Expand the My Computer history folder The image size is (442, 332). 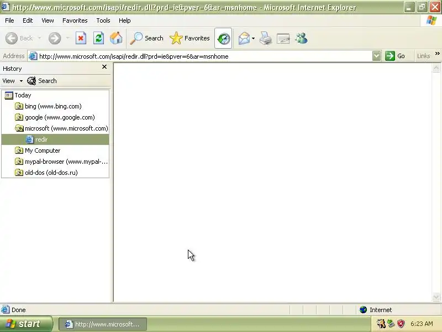(38, 151)
